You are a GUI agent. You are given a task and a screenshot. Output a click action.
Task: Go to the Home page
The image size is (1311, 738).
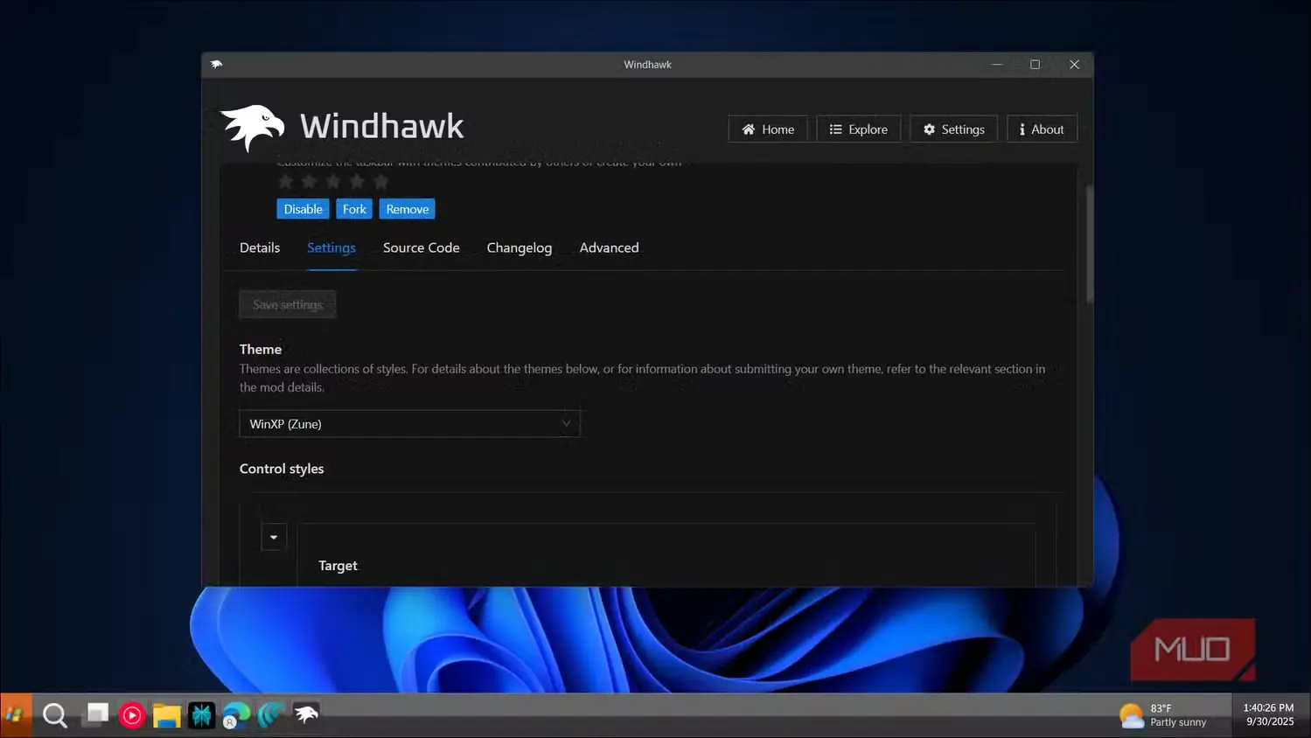(x=768, y=129)
